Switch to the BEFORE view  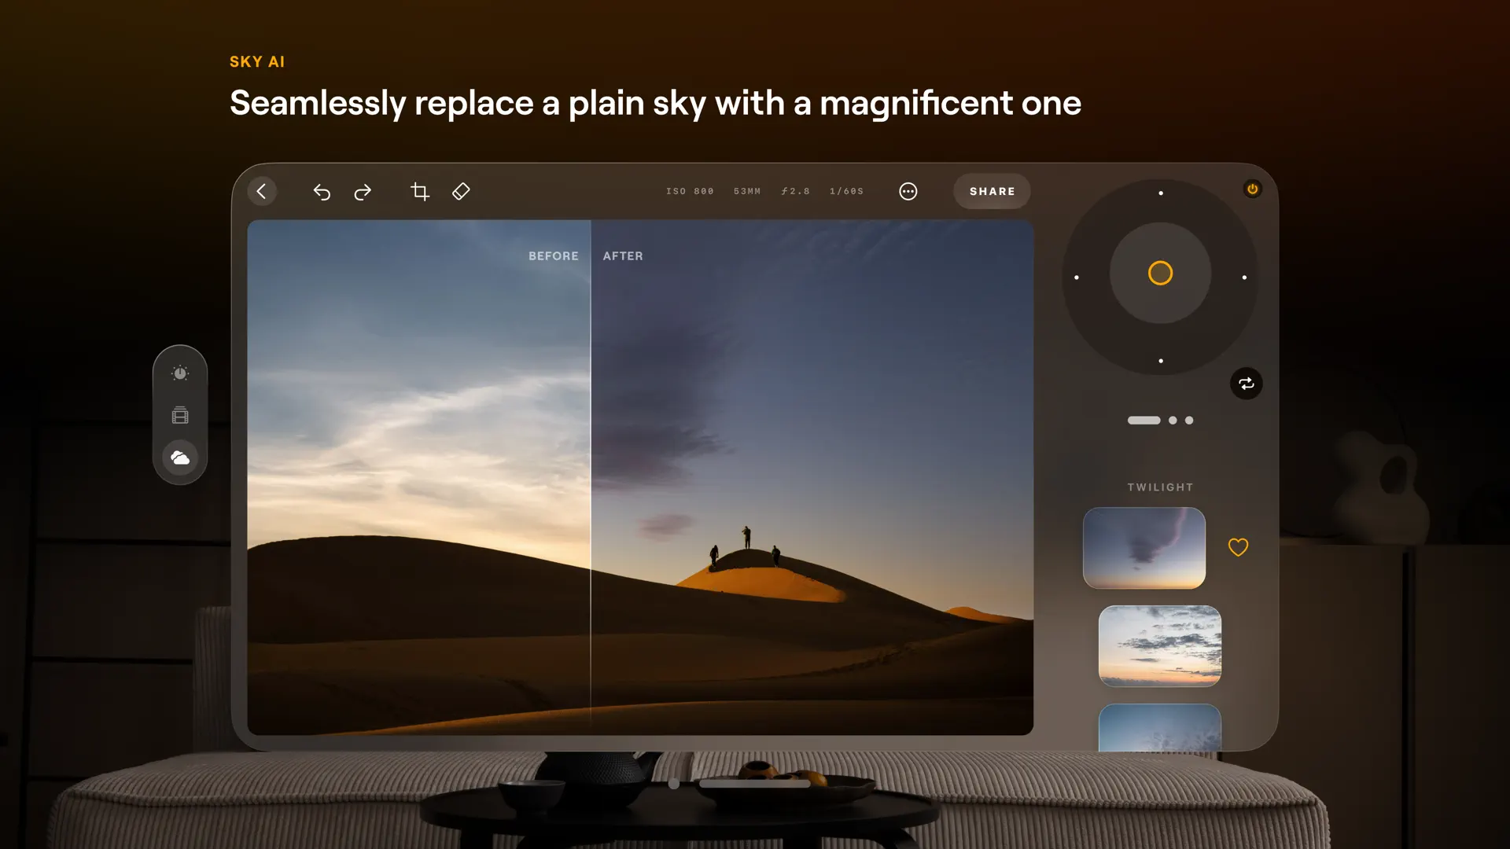[x=553, y=255]
